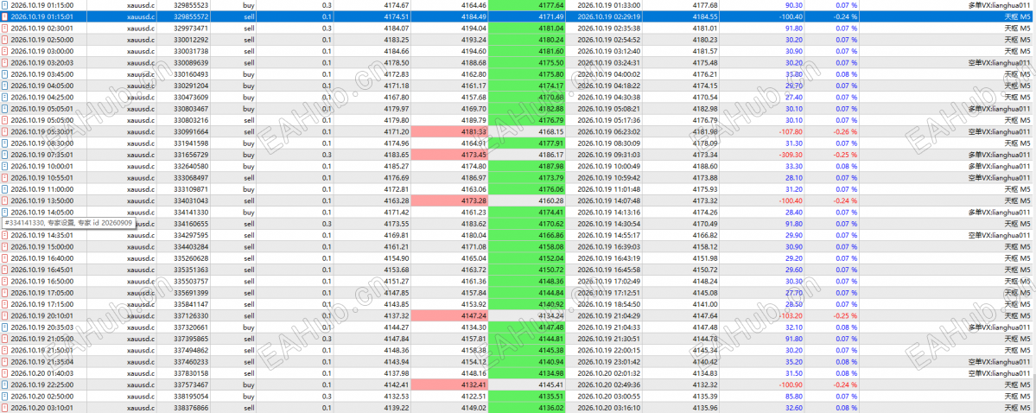
Task: Click open time 2026.10.19 16:45:01
Action: click(42, 270)
